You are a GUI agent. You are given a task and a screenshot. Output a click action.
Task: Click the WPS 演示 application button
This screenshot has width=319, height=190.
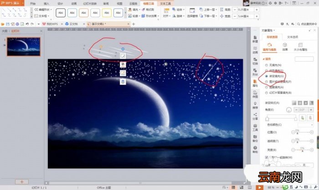(x=12, y=3)
